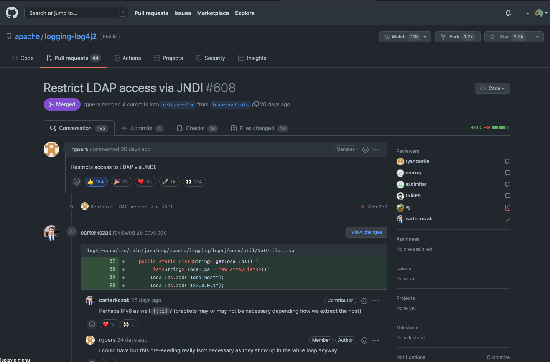This screenshot has height=362, width=550.
Task: Open Issues in top navigation
Action: (183, 13)
